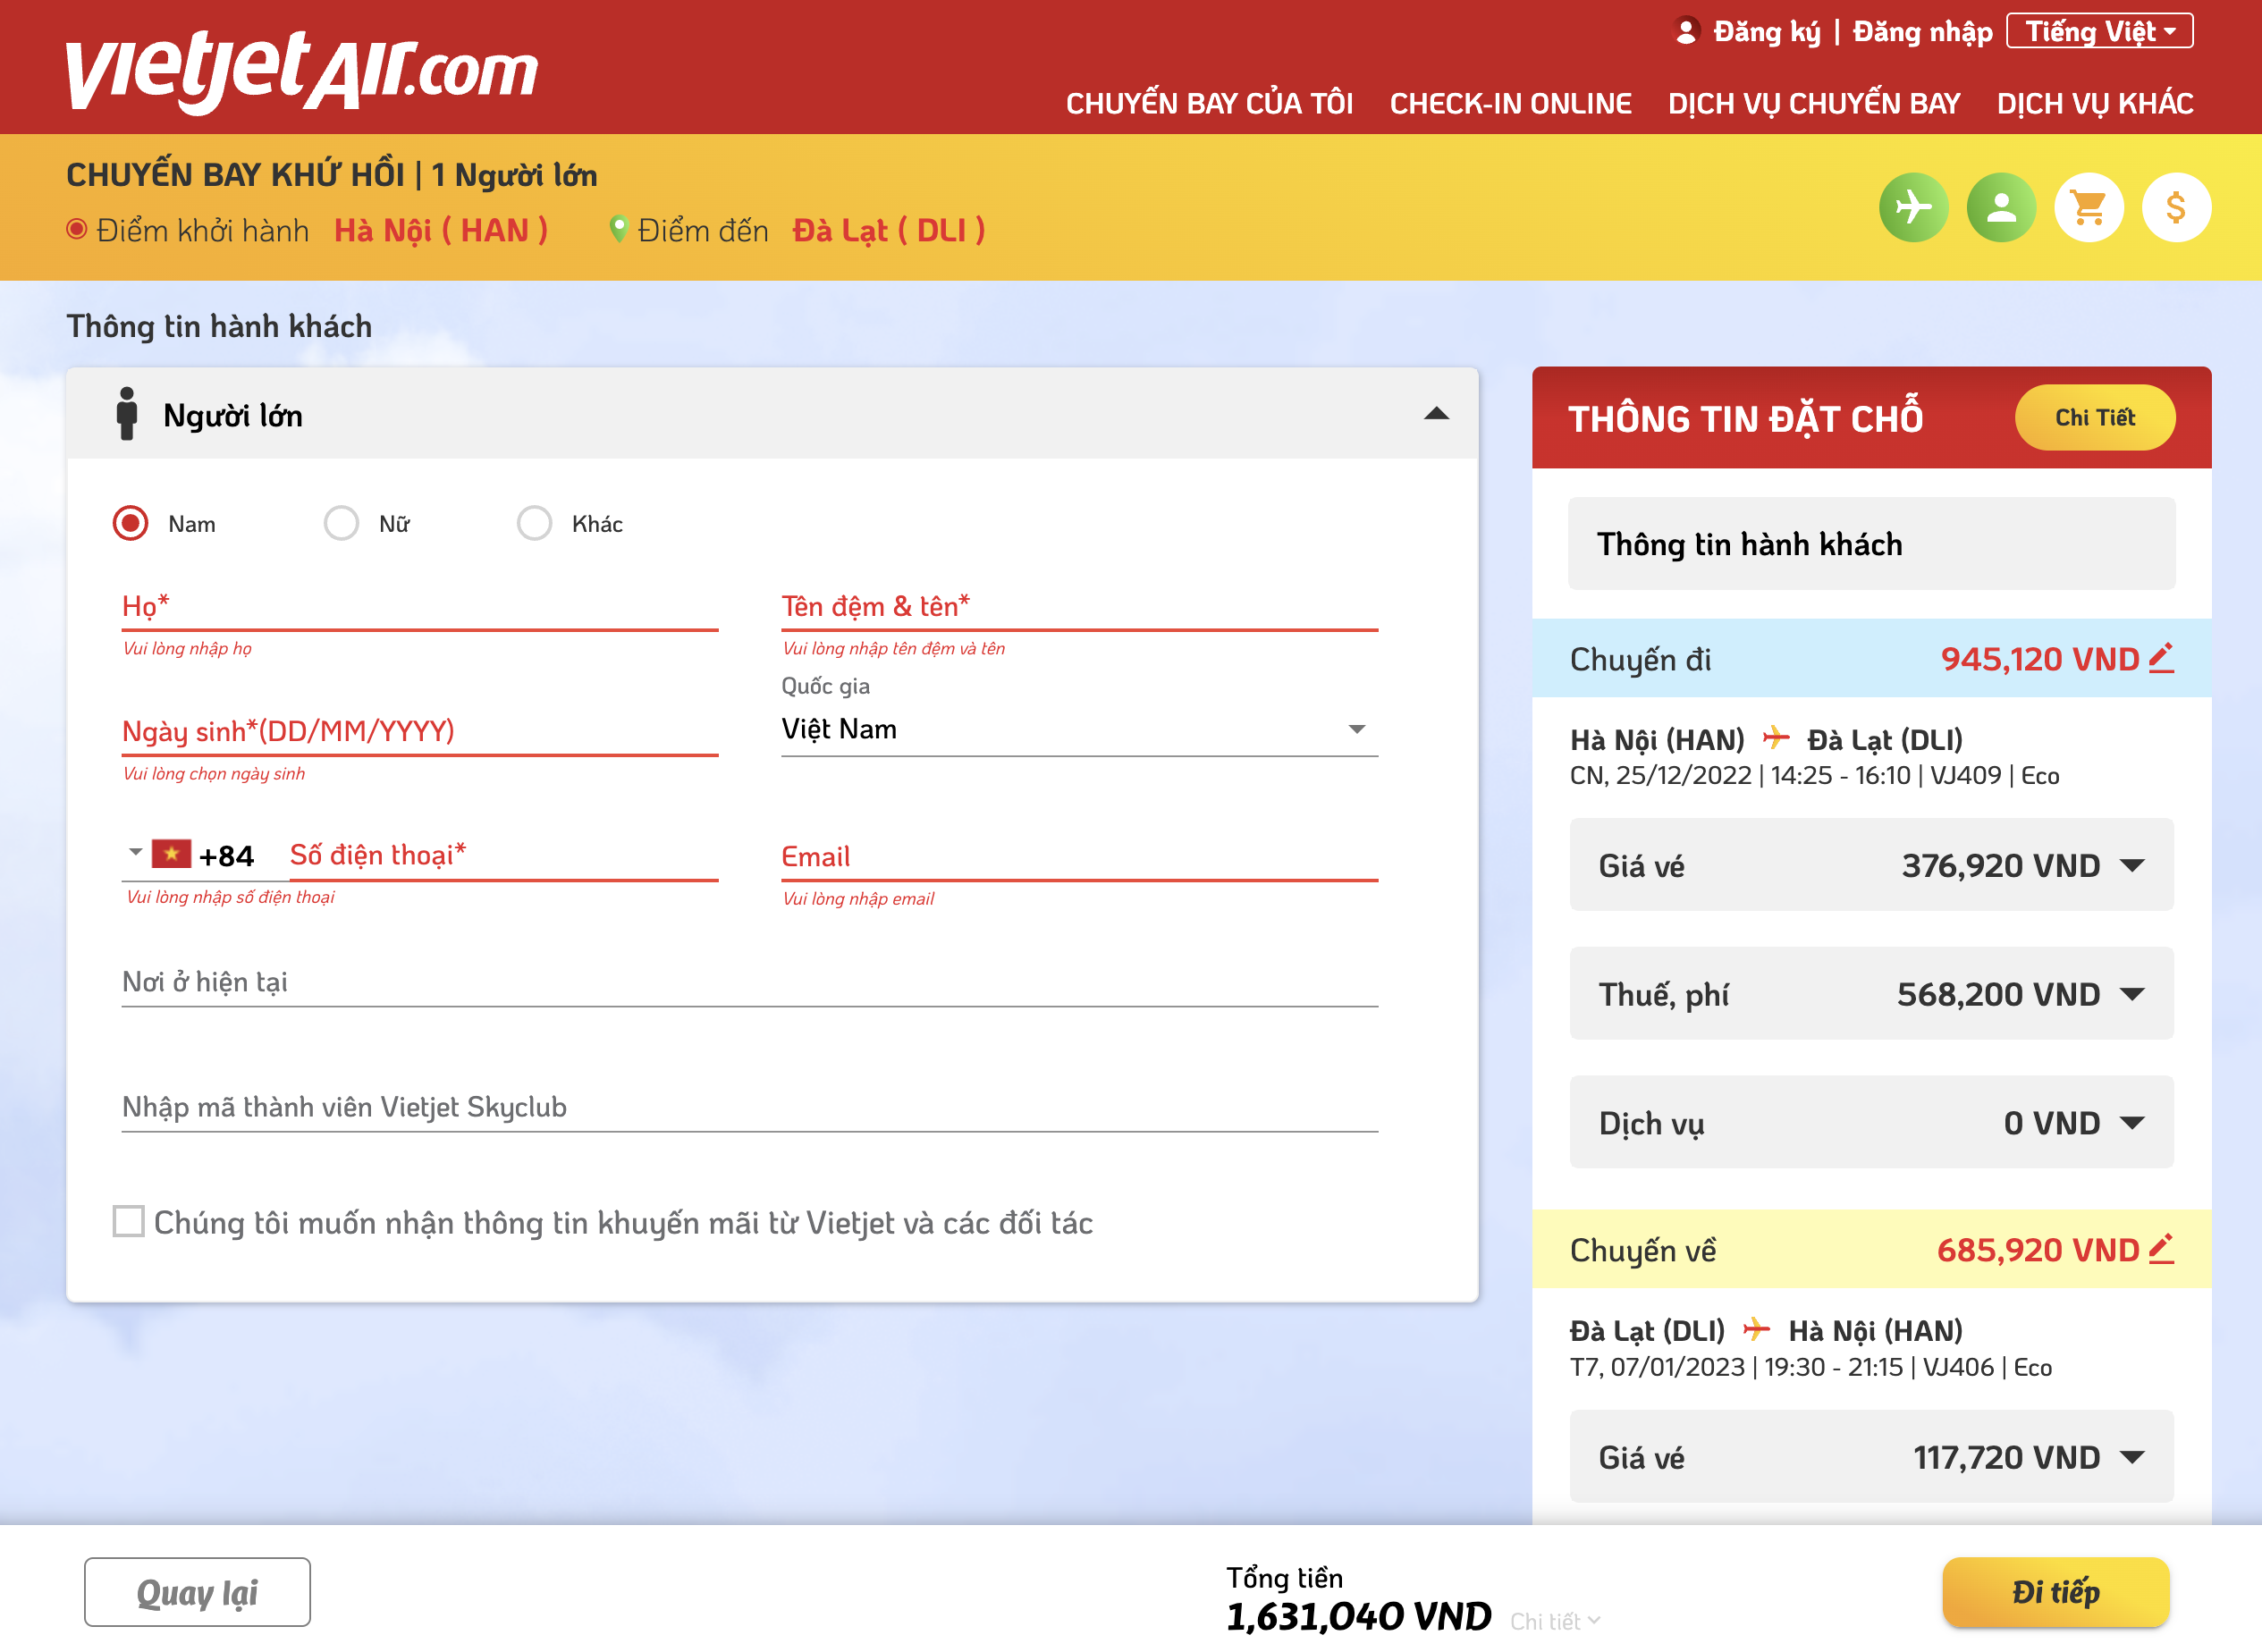Click the Quay lại back button
Image resolution: width=2262 pixels, height=1652 pixels.
click(197, 1591)
